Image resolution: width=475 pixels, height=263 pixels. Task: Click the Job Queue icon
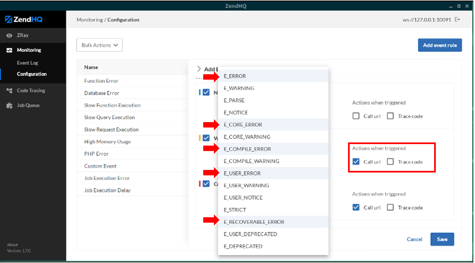tap(9, 106)
